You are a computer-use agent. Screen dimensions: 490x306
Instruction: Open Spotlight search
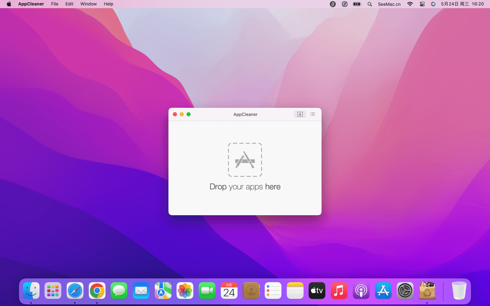(x=370, y=4)
